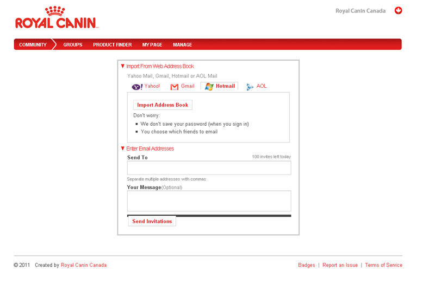Click the Royal Canin logo
435x290 pixels.
(x=56, y=17)
